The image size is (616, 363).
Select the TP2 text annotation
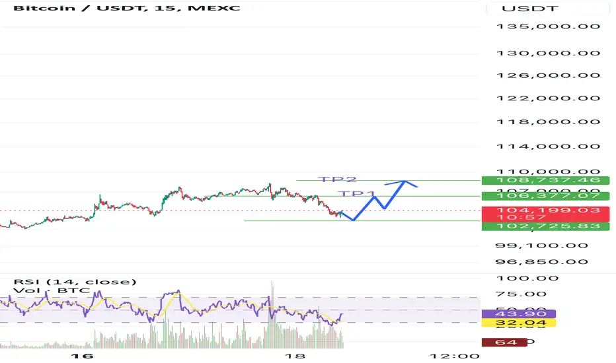point(338,180)
